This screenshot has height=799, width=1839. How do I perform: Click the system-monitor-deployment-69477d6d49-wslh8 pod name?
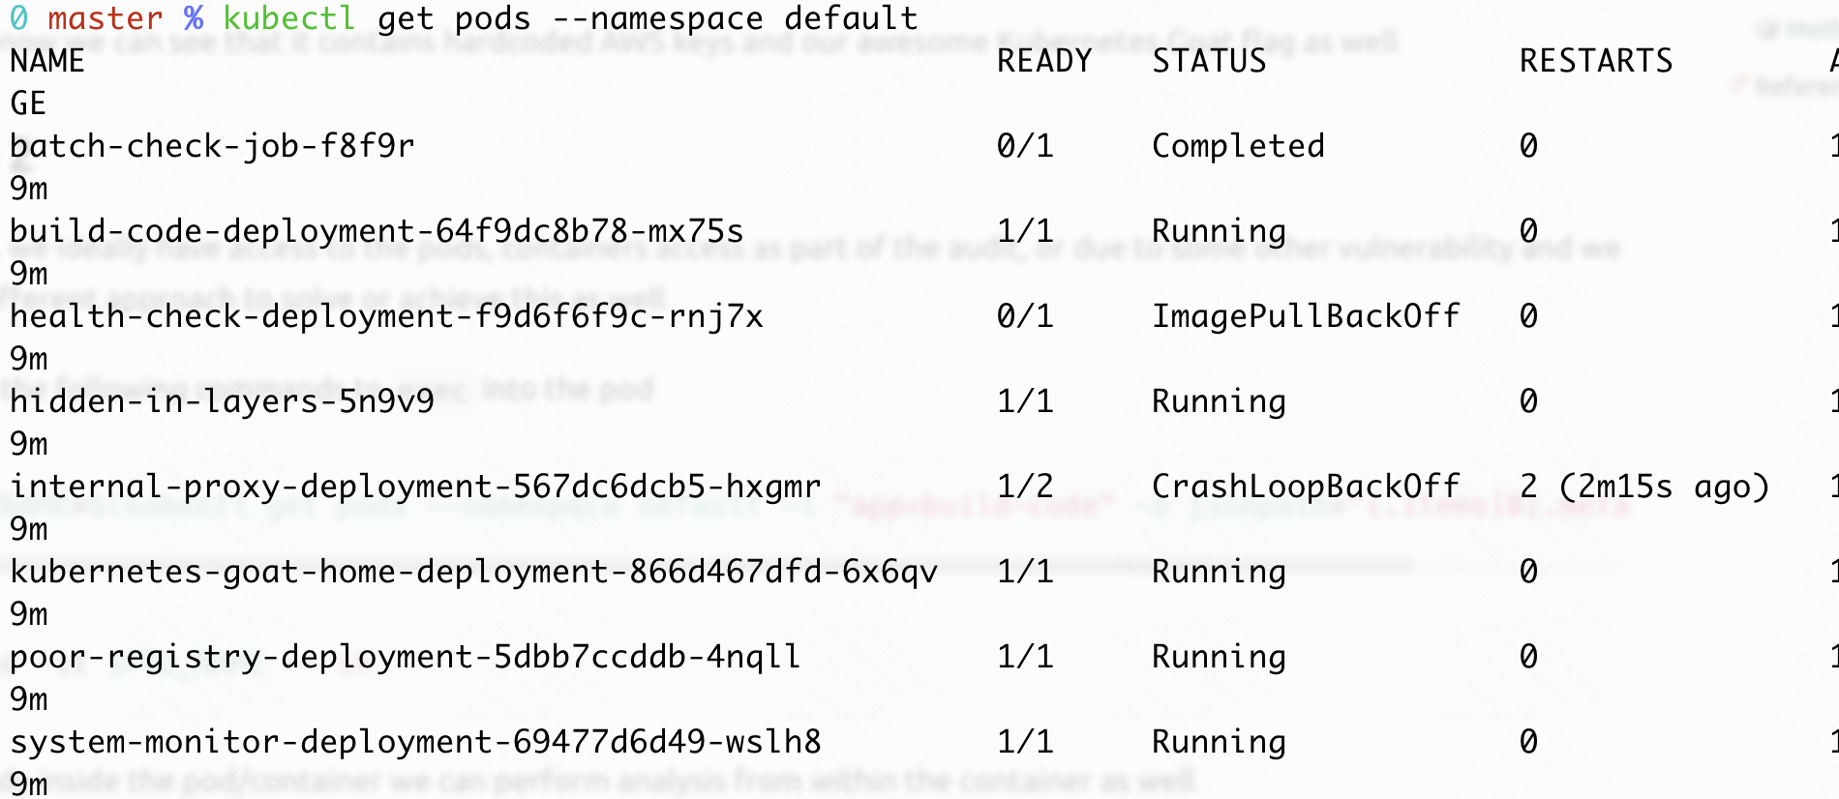415,742
